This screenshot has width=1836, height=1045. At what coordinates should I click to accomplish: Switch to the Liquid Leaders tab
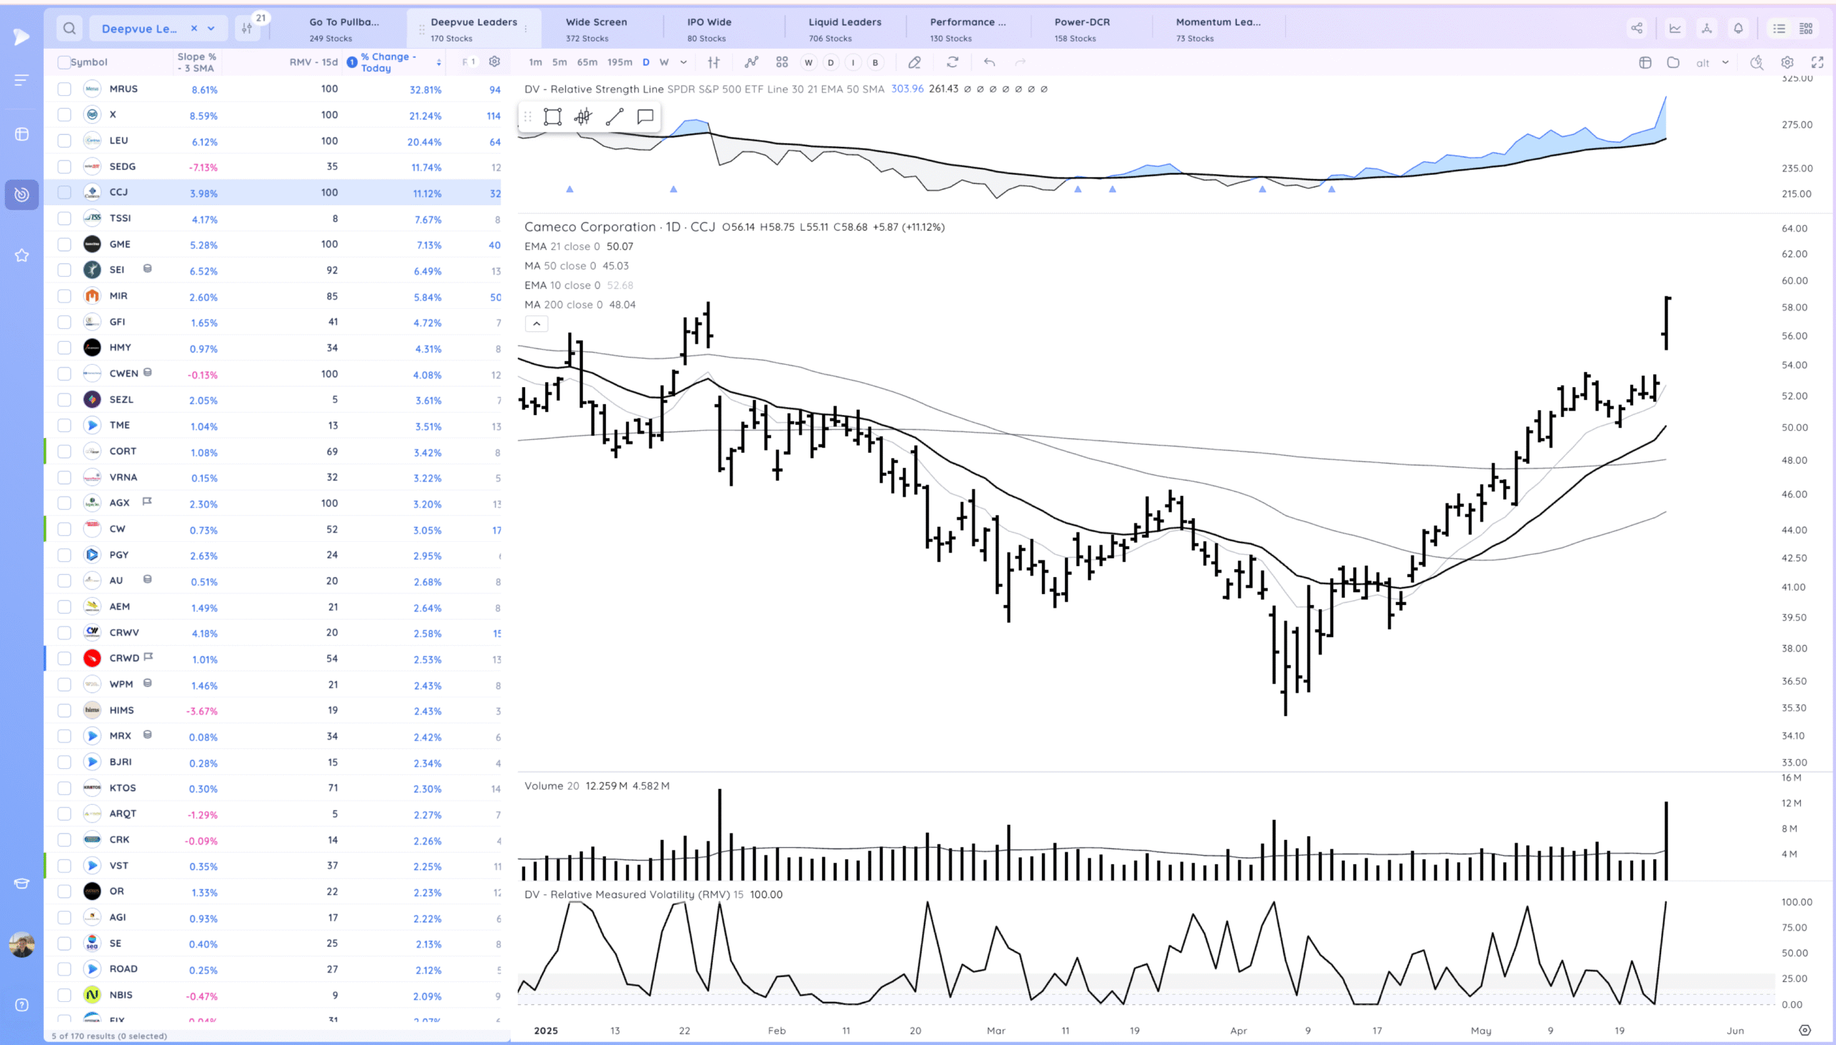(x=845, y=29)
